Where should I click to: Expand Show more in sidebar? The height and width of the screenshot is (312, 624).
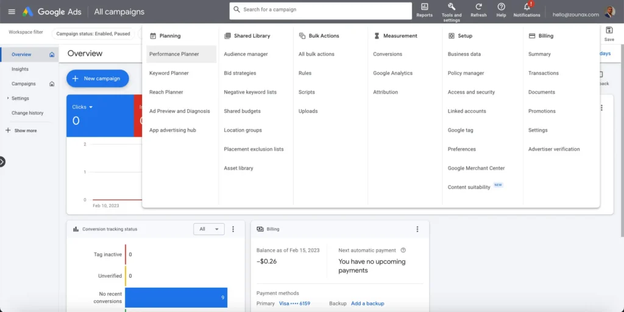pyautogui.click(x=21, y=130)
